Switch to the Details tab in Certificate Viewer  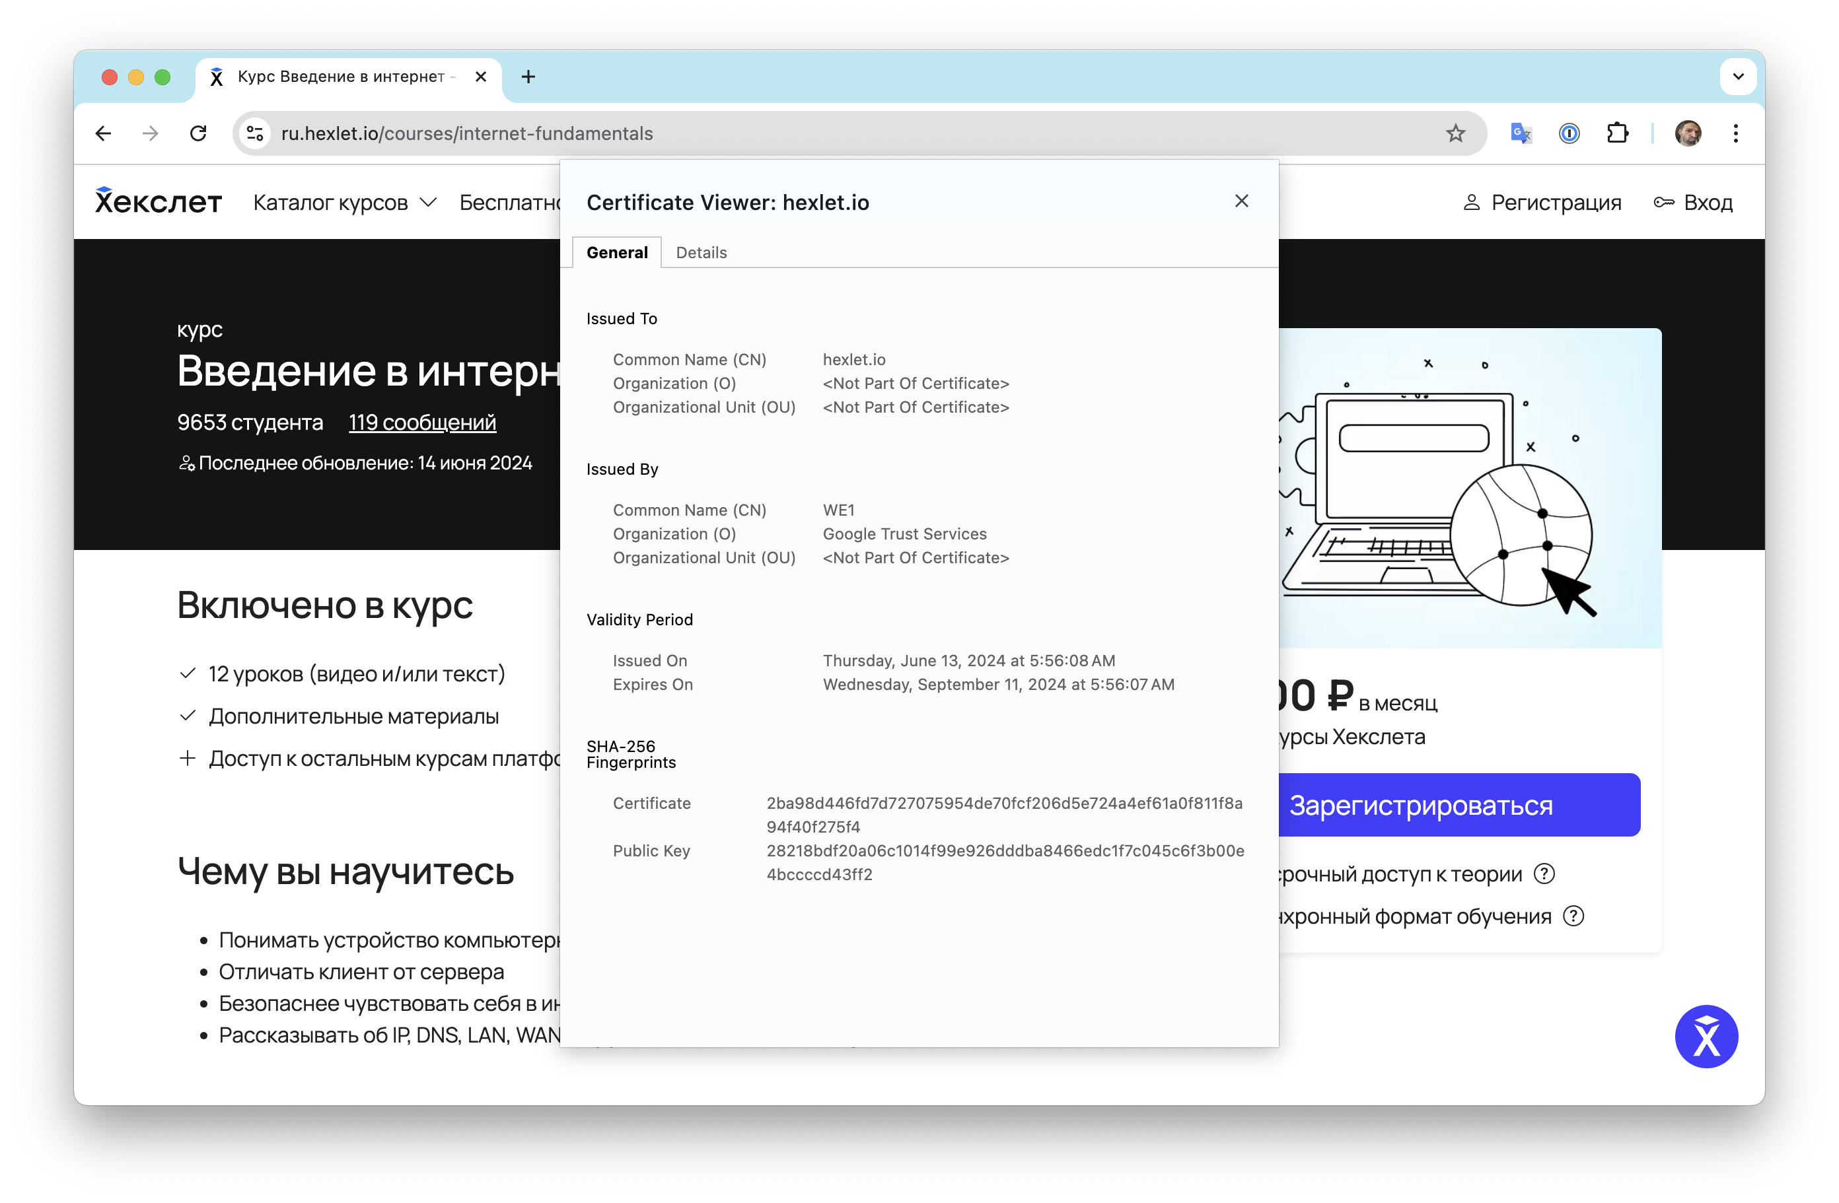pos(701,252)
